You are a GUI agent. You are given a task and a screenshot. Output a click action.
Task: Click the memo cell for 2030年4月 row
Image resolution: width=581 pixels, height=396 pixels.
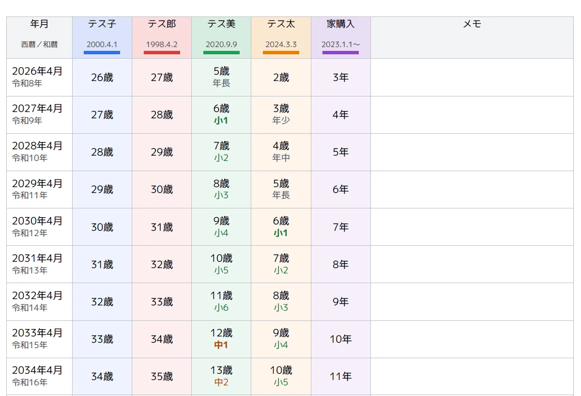pos(472,227)
